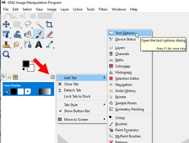189x143 pixels.
Task: Select the Crop tool
Action: [49, 24]
